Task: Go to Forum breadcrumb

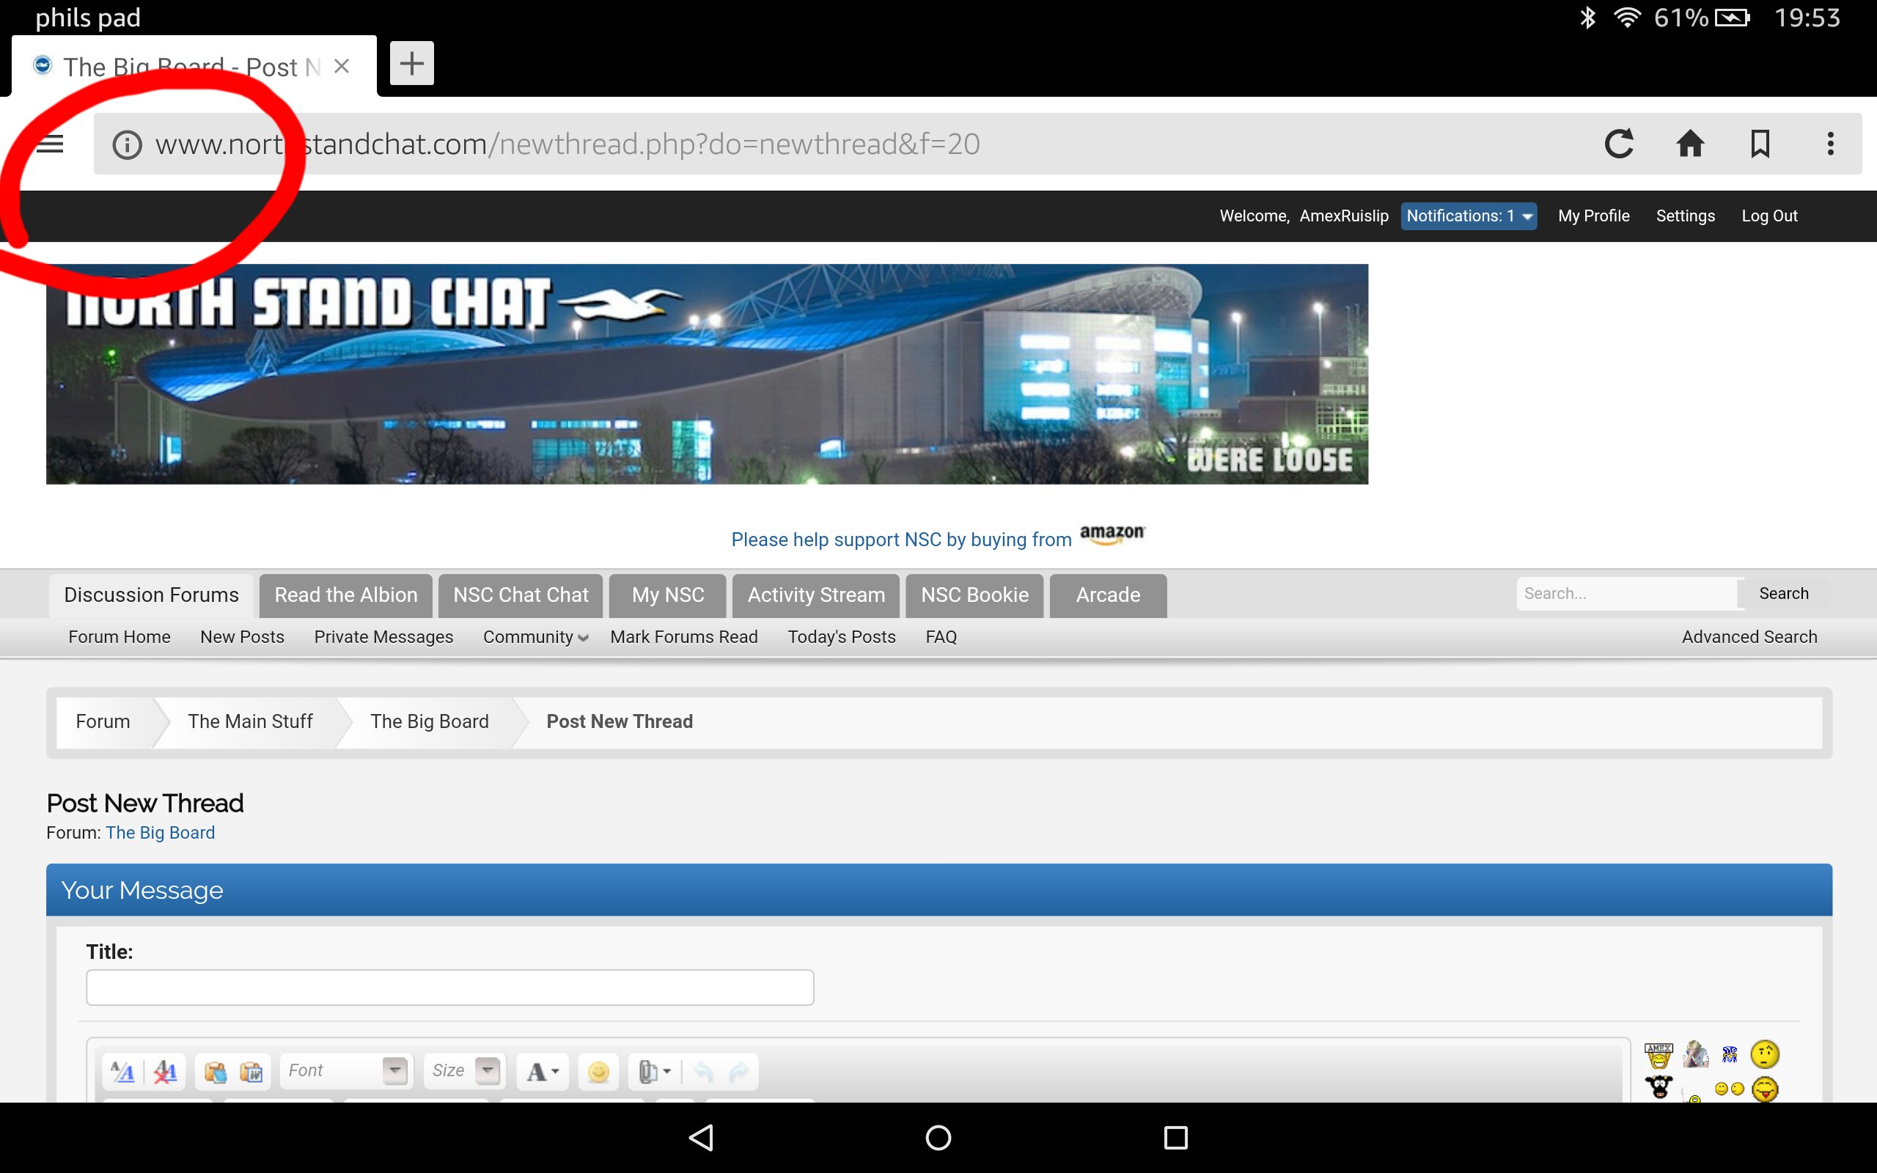Action: point(103,721)
